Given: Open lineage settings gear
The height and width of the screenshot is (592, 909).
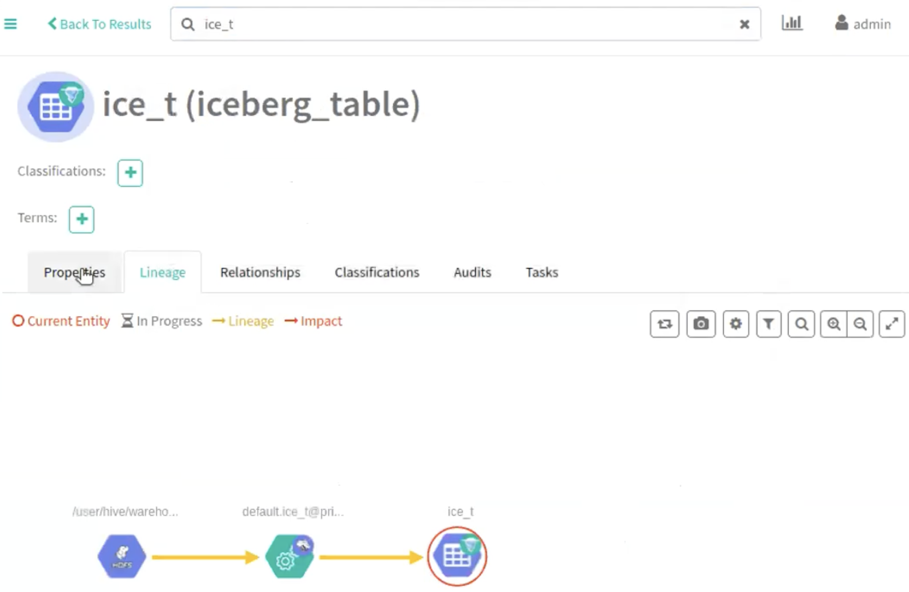Looking at the screenshot, I should (736, 324).
